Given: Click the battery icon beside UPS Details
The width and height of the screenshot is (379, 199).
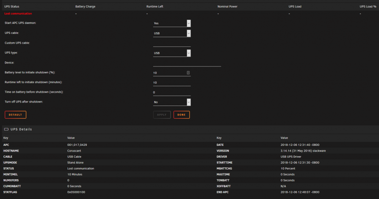Looking at the screenshot, I should (x=6, y=129).
